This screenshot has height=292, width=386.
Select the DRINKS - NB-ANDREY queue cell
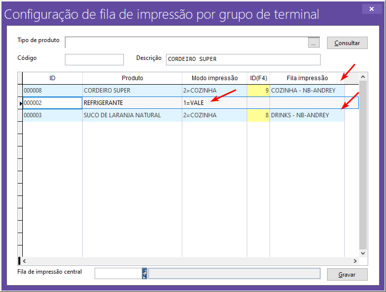[307, 115]
